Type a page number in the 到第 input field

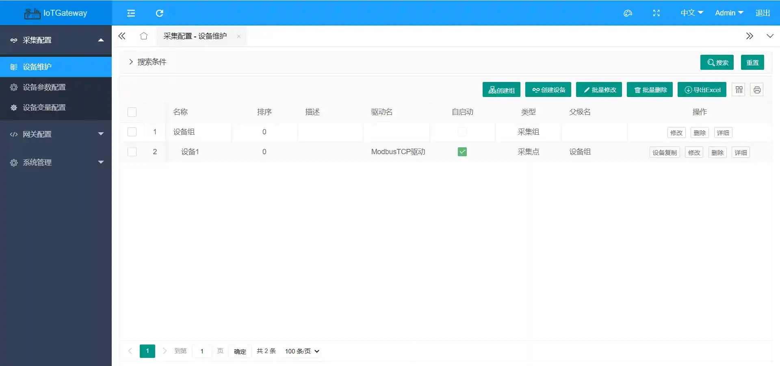[202, 351]
